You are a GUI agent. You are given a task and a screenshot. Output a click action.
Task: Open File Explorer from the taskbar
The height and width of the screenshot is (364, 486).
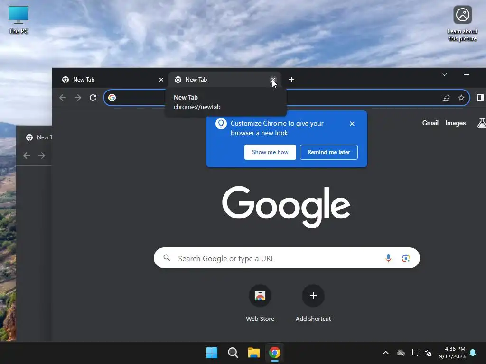253,353
